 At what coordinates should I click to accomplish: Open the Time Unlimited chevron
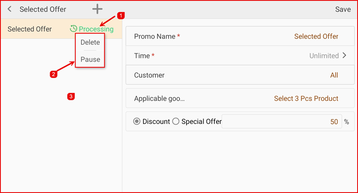click(344, 56)
